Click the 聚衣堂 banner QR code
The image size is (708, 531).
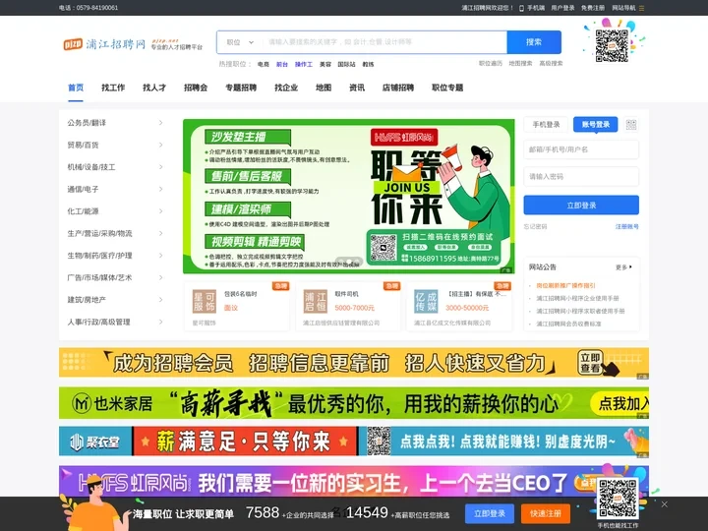(379, 442)
